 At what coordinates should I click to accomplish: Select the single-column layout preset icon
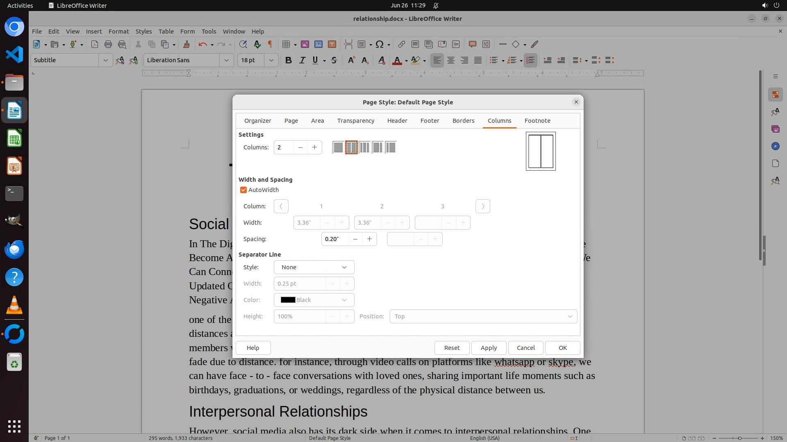point(338,147)
